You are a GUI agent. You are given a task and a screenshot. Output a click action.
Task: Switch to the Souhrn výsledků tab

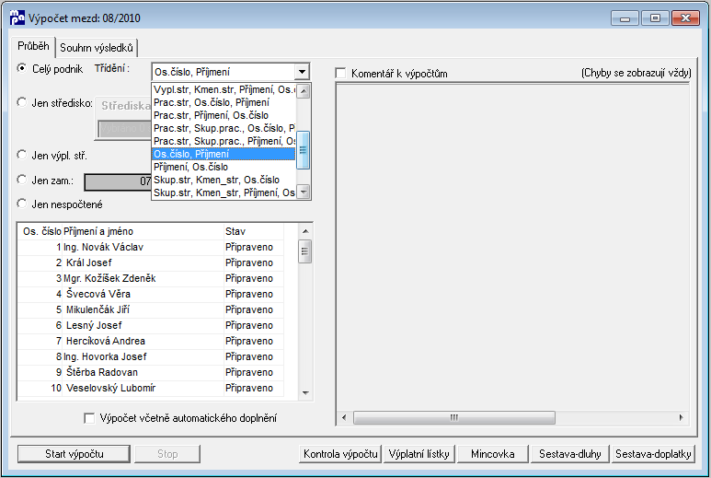coord(97,48)
